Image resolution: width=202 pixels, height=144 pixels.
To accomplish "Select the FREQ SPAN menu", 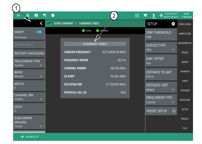I will [185, 24].
